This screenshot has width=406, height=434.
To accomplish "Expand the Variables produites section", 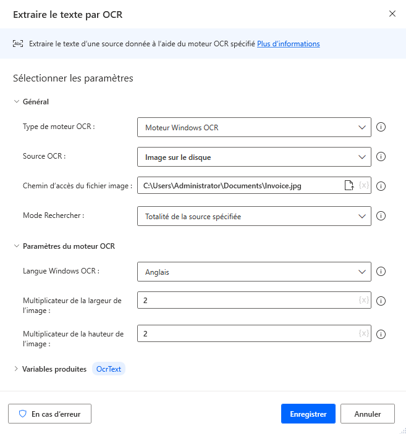I will 17,369.
